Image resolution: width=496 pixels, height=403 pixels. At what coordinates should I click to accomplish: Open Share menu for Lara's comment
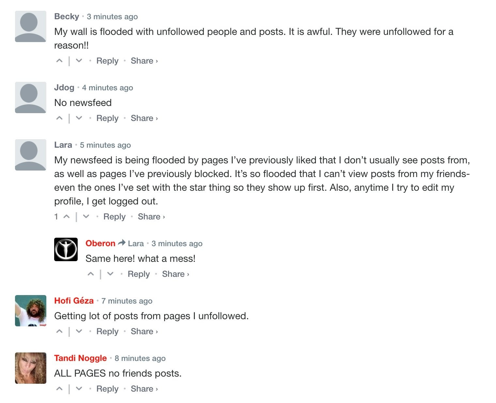coord(151,216)
